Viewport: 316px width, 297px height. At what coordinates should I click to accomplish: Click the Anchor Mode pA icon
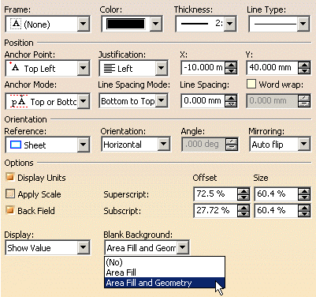18,101
